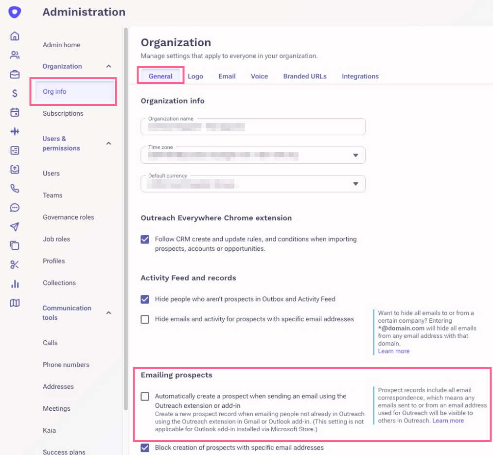Screen dimensions: 493x455
Task: Open the Home icon in sidebar
Action: (15, 36)
